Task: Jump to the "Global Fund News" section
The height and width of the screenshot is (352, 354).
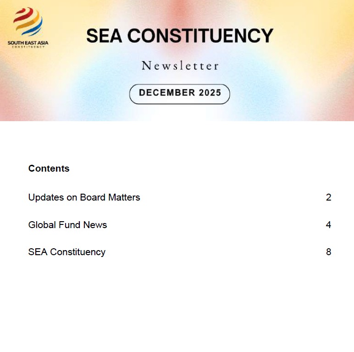Action: [67, 225]
